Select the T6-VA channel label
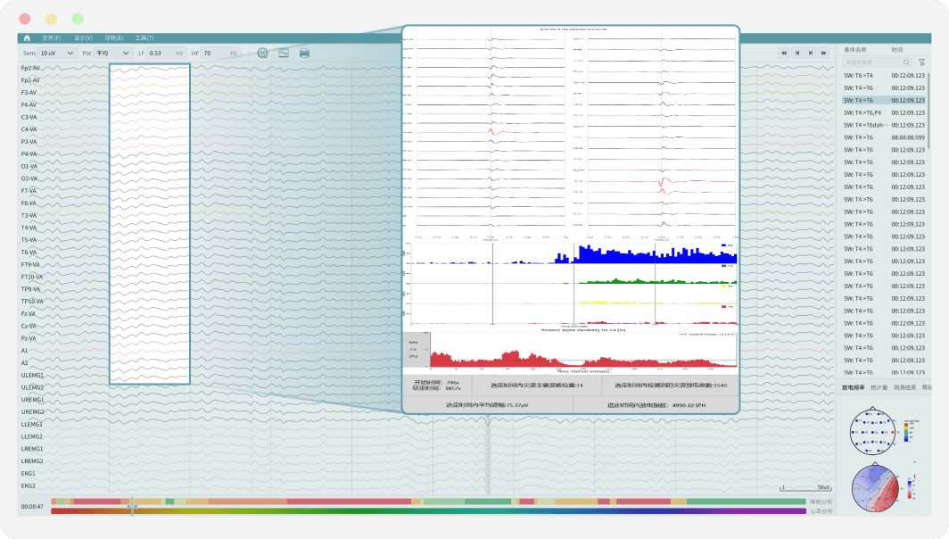The width and height of the screenshot is (949, 539). (x=29, y=253)
